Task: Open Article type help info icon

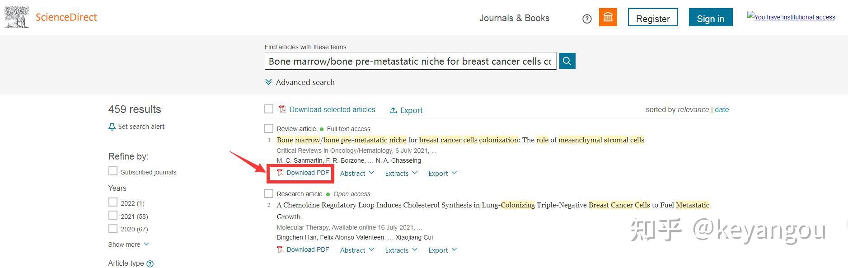Action: 150,264
